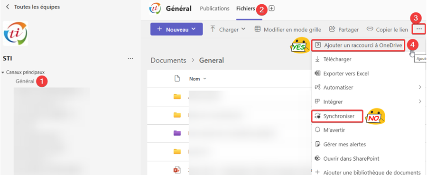Screen dimensions: 427x175
Task: Click the Partager toolbar button
Action: [x=344, y=29]
